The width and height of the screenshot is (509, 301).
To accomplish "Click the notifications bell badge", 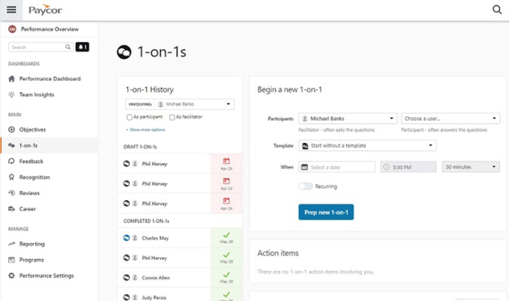I will [x=83, y=47].
